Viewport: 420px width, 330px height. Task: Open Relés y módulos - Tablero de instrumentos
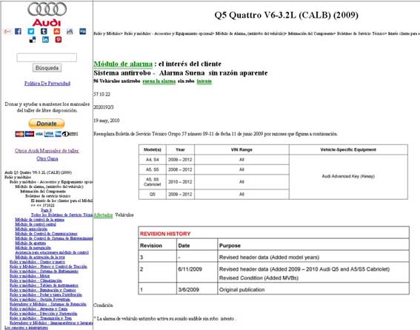(44, 286)
